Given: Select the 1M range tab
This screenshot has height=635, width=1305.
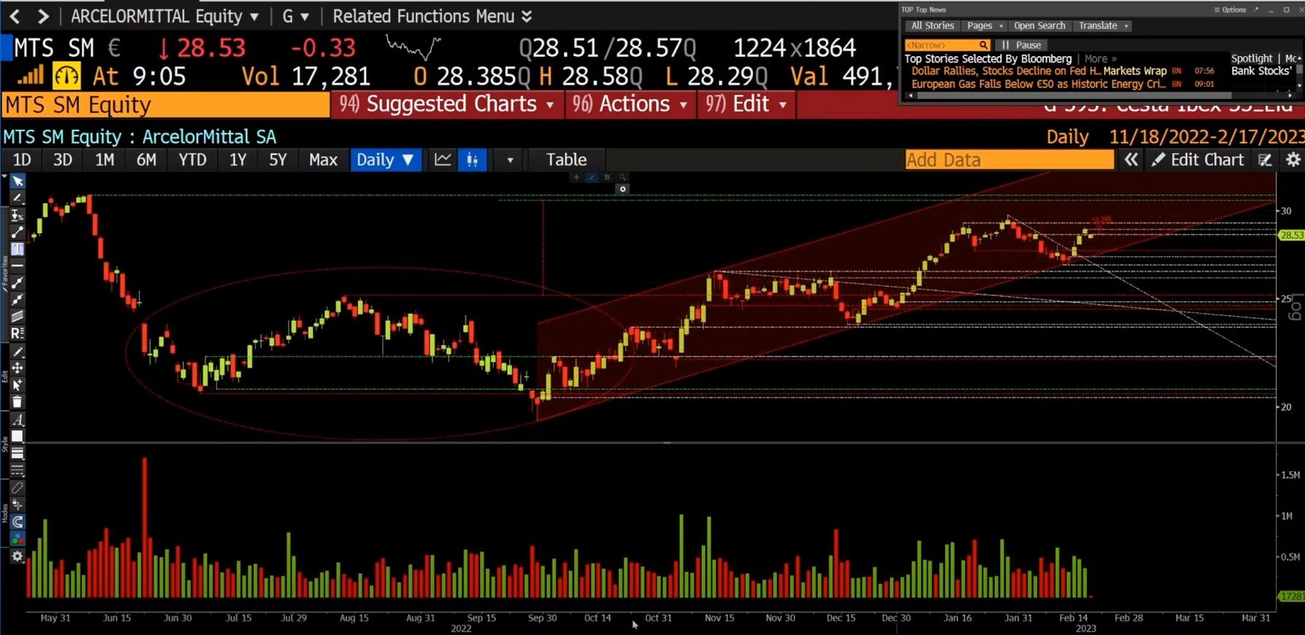Looking at the screenshot, I should tap(104, 160).
